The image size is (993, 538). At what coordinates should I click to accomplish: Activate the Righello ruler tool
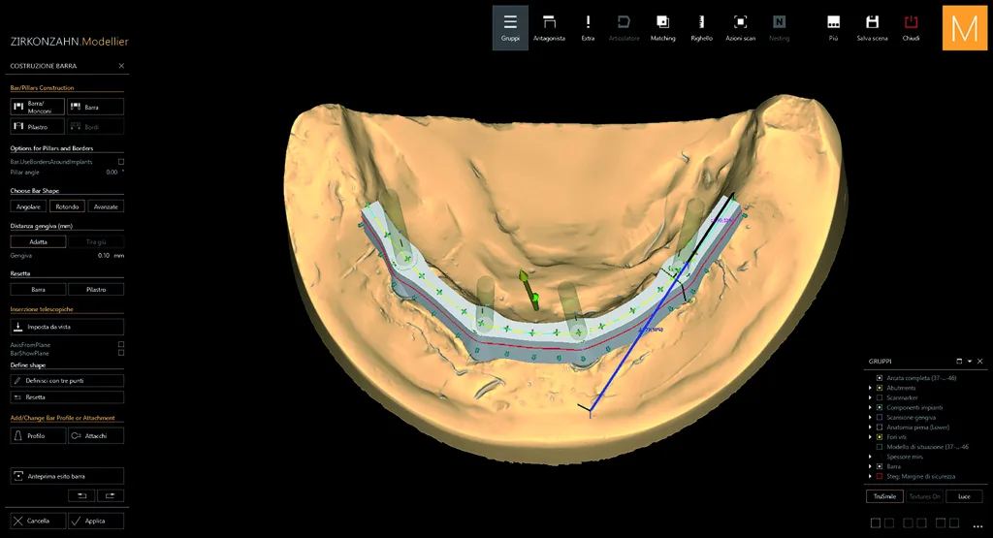tap(701, 28)
